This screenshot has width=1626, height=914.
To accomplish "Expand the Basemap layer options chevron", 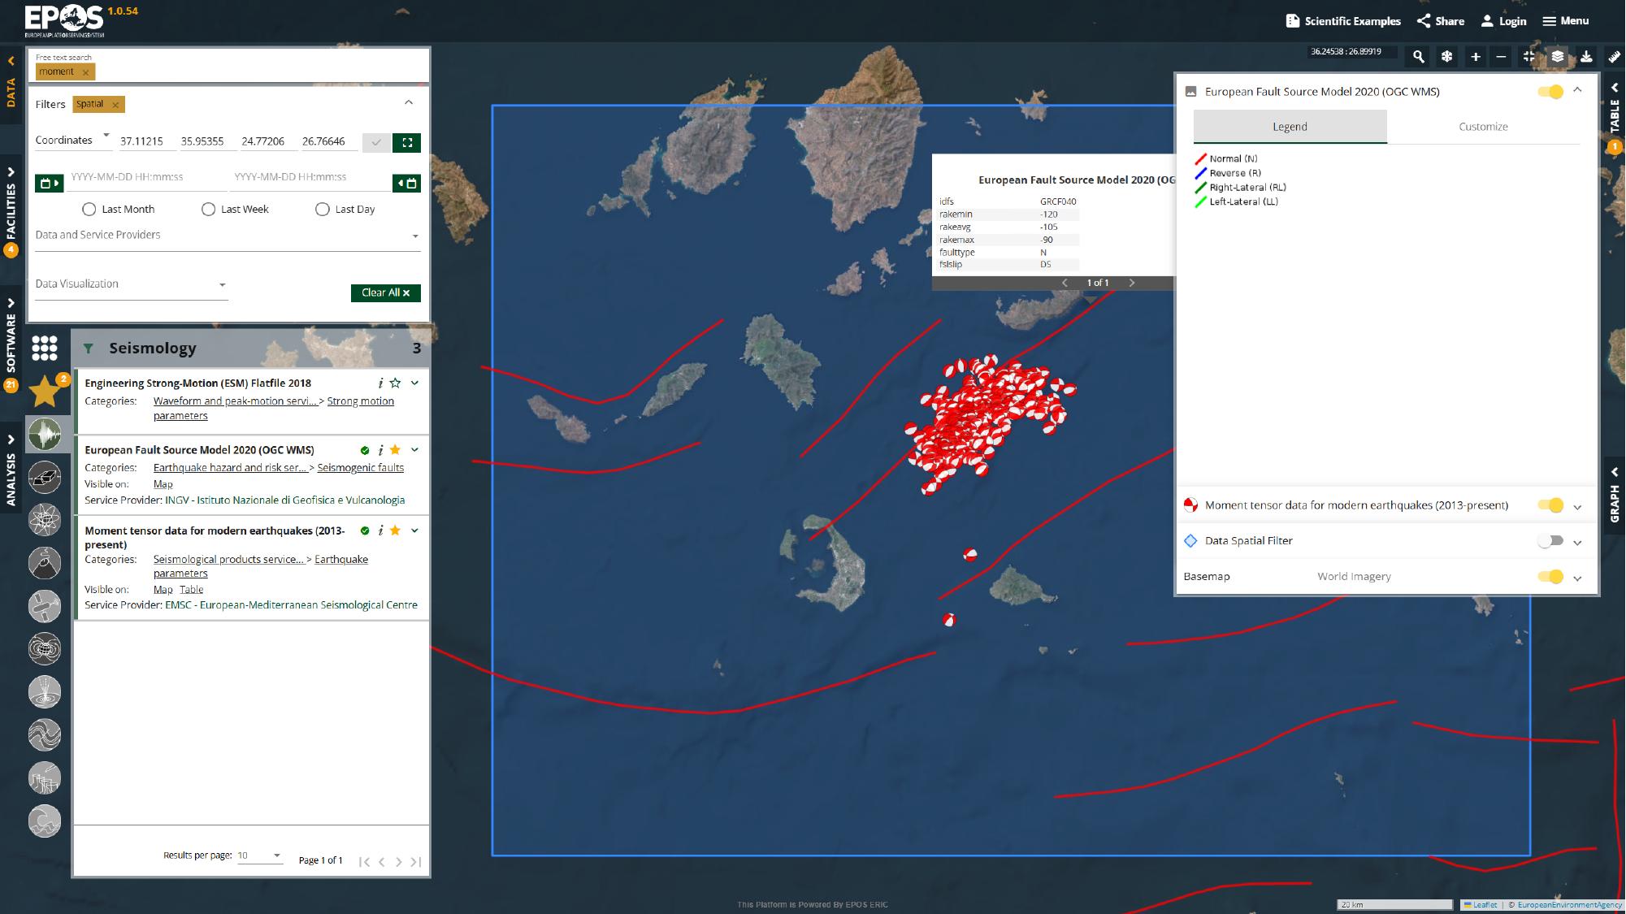I will point(1577,578).
